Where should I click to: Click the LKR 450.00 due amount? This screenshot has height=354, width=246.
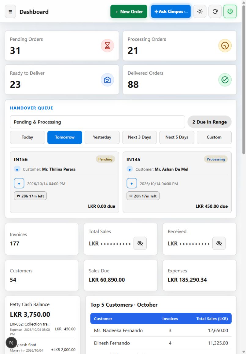point(211,206)
